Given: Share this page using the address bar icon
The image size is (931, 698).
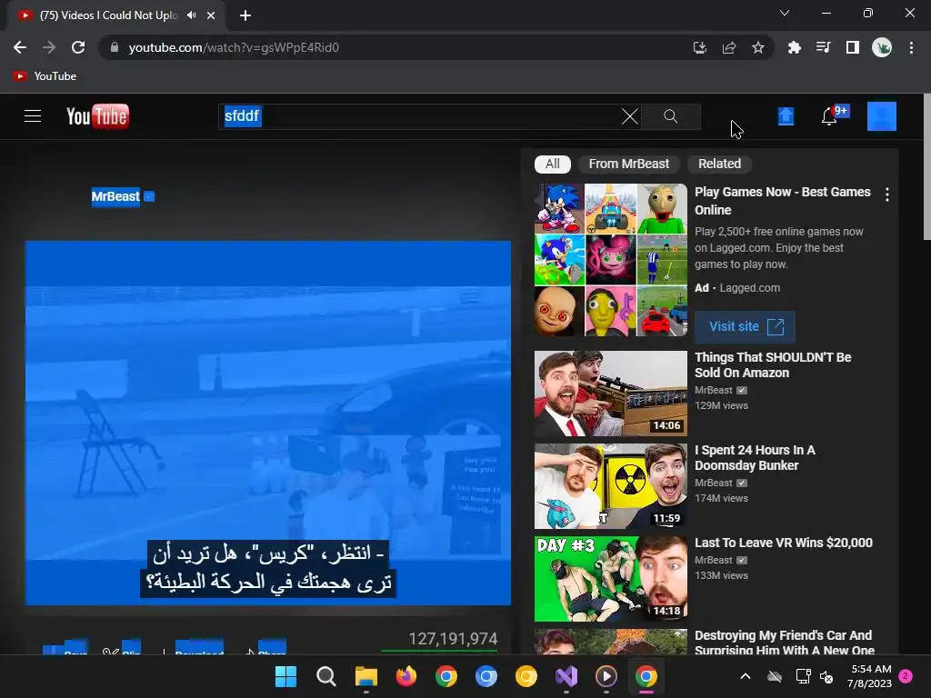Looking at the screenshot, I should (729, 47).
